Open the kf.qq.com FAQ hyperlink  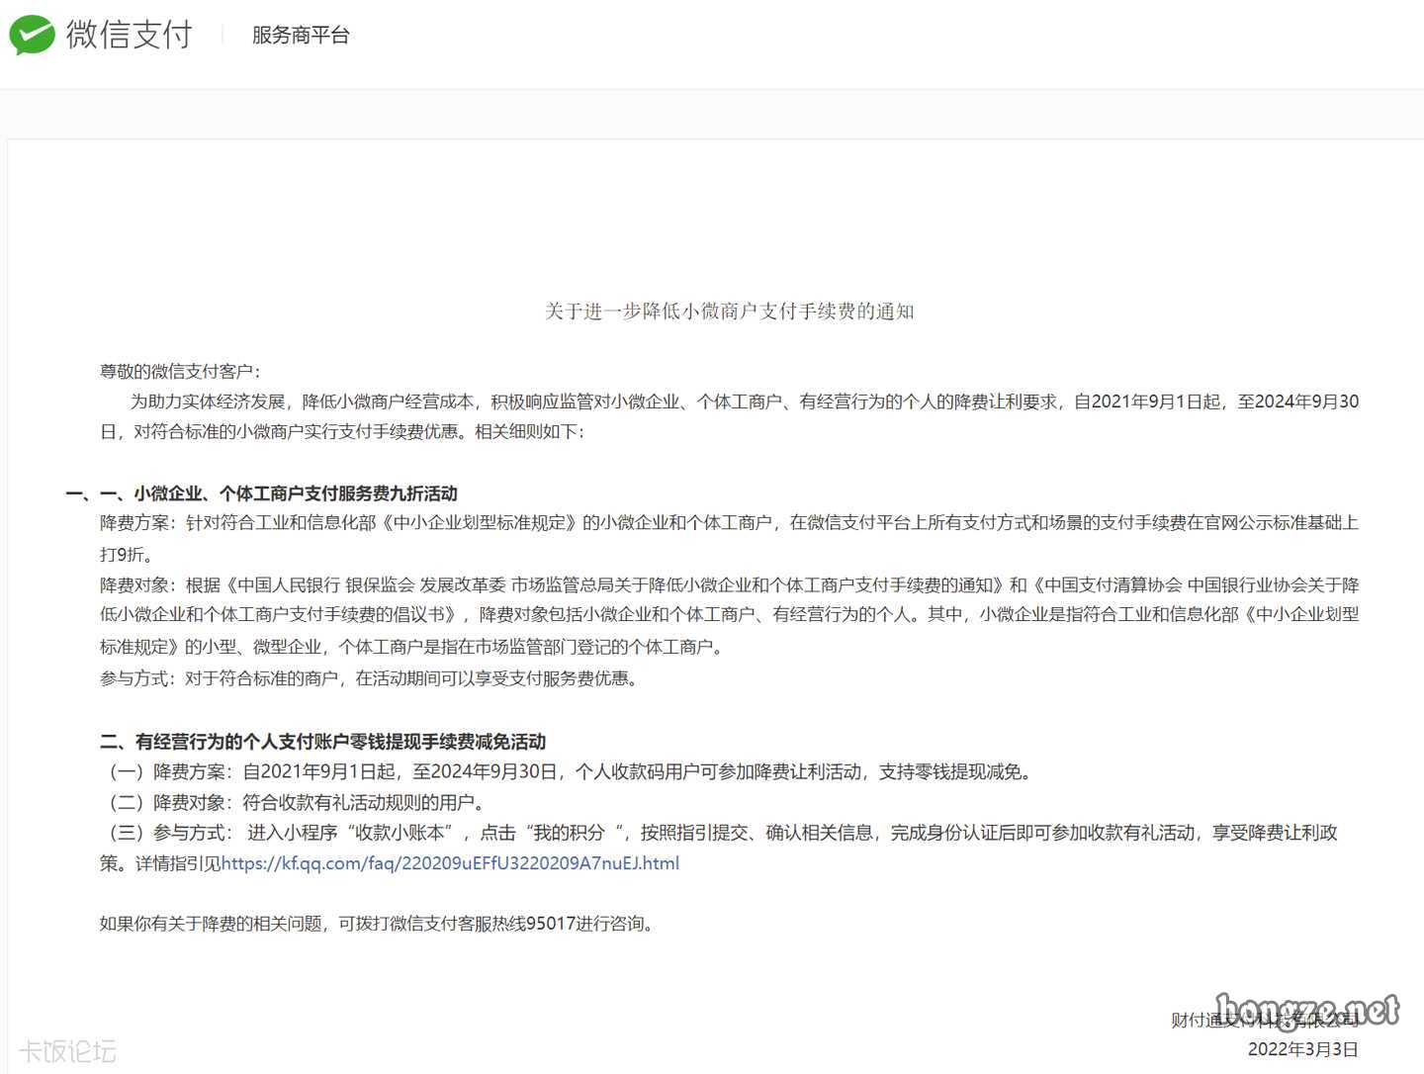tap(450, 863)
